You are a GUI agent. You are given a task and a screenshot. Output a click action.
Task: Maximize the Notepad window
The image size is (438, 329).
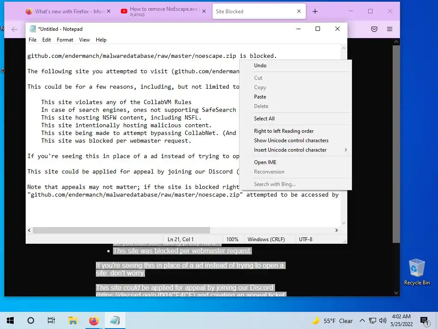point(318,29)
